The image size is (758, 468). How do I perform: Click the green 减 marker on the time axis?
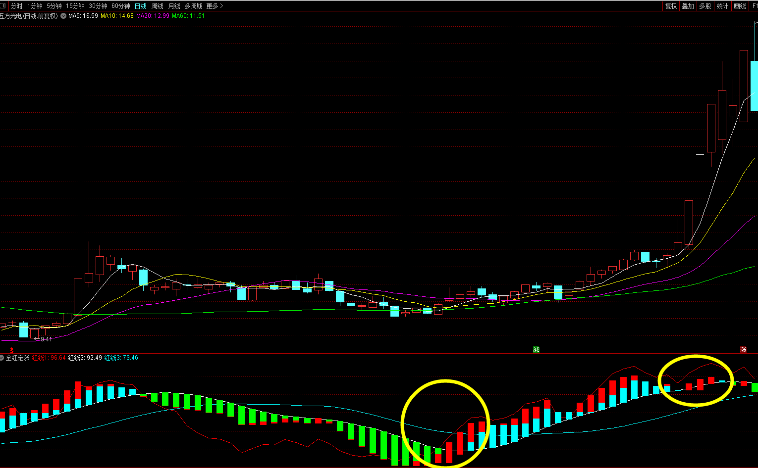click(536, 350)
